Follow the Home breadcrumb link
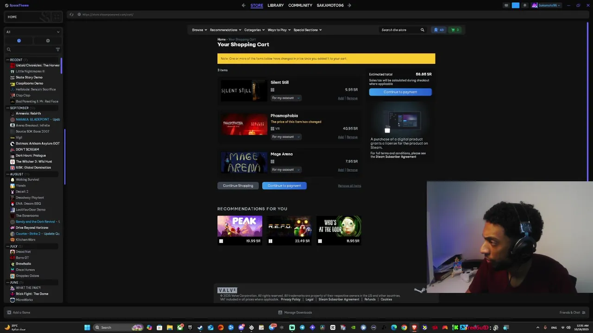This screenshot has height=333, width=593. coord(221,39)
